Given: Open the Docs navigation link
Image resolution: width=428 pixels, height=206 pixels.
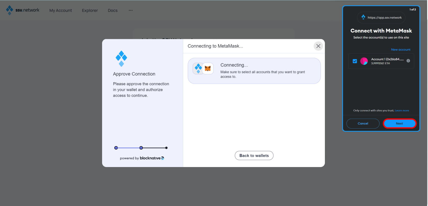Looking at the screenshot, I should click(x=113, y=10).
